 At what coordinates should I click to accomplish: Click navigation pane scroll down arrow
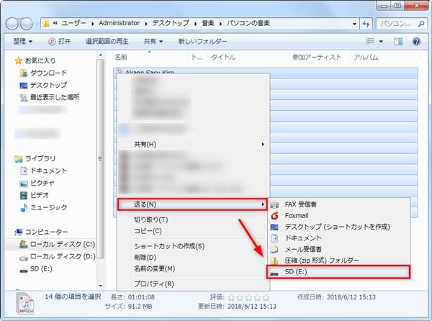[101, 286]
